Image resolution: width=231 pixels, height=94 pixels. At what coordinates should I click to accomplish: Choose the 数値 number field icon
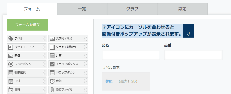coord(11,56)
